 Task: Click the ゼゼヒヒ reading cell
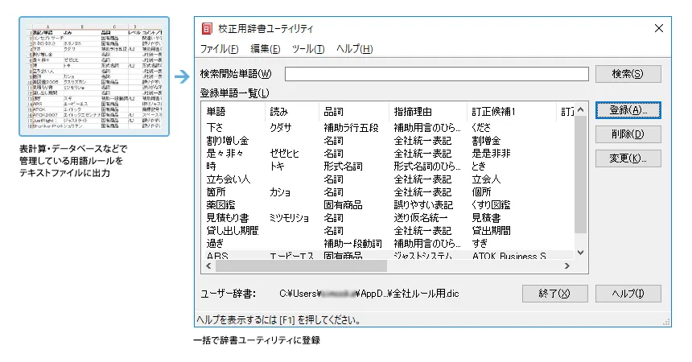(285, 154)
